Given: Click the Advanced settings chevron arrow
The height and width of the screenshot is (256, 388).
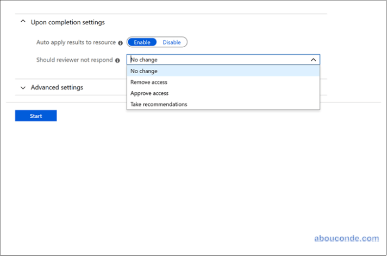Looking at the screenshot, I should coord(23,88).
